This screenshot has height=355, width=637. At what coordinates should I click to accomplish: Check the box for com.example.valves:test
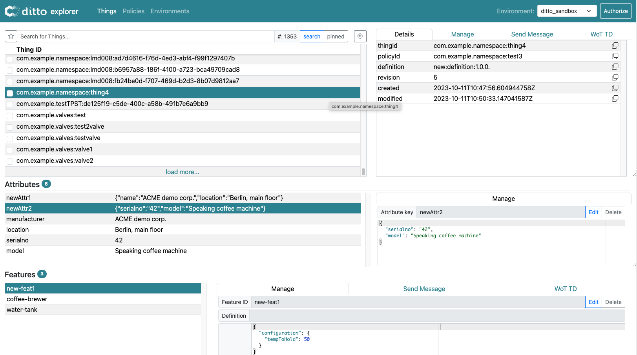10,116
